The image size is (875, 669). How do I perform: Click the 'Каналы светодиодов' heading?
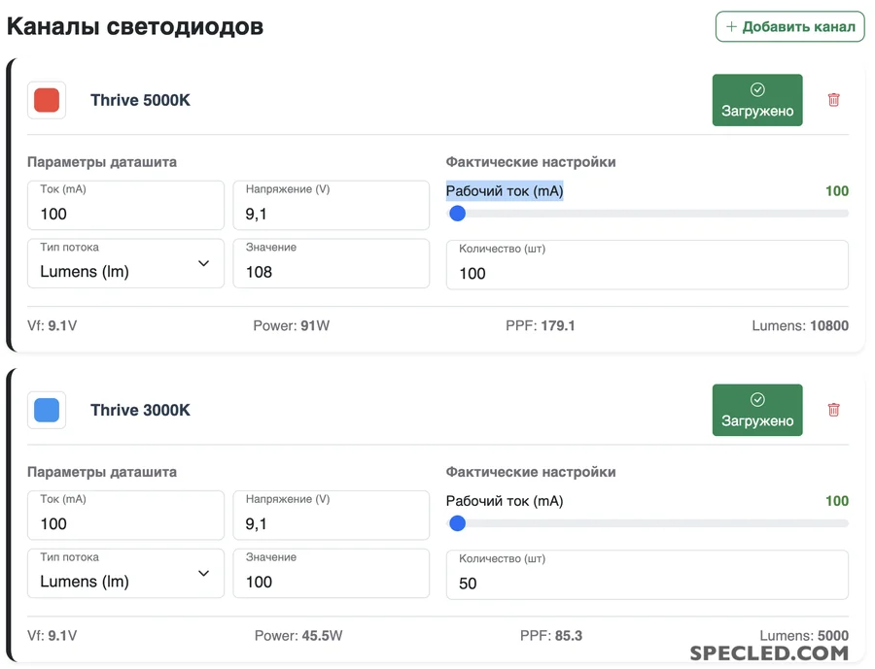[135, 27]
